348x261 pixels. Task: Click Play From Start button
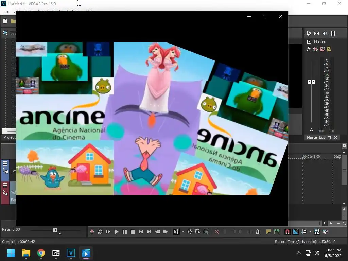pyautogui.click(x=108, y=232)
